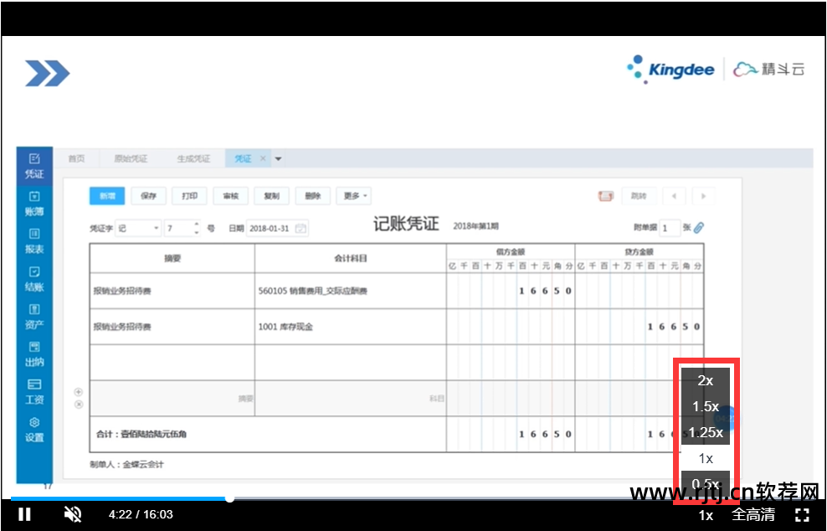Switch to the 首页 tab
Viewport: 827px width, 531px height.
click(76, 158)
